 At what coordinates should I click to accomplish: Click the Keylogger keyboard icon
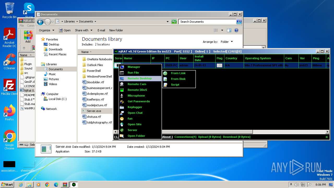(x=122, y=107)
